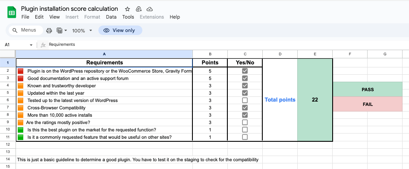Click the search Menus box
This screenshot has height=169, width=409.
click(x=25, y=30)
